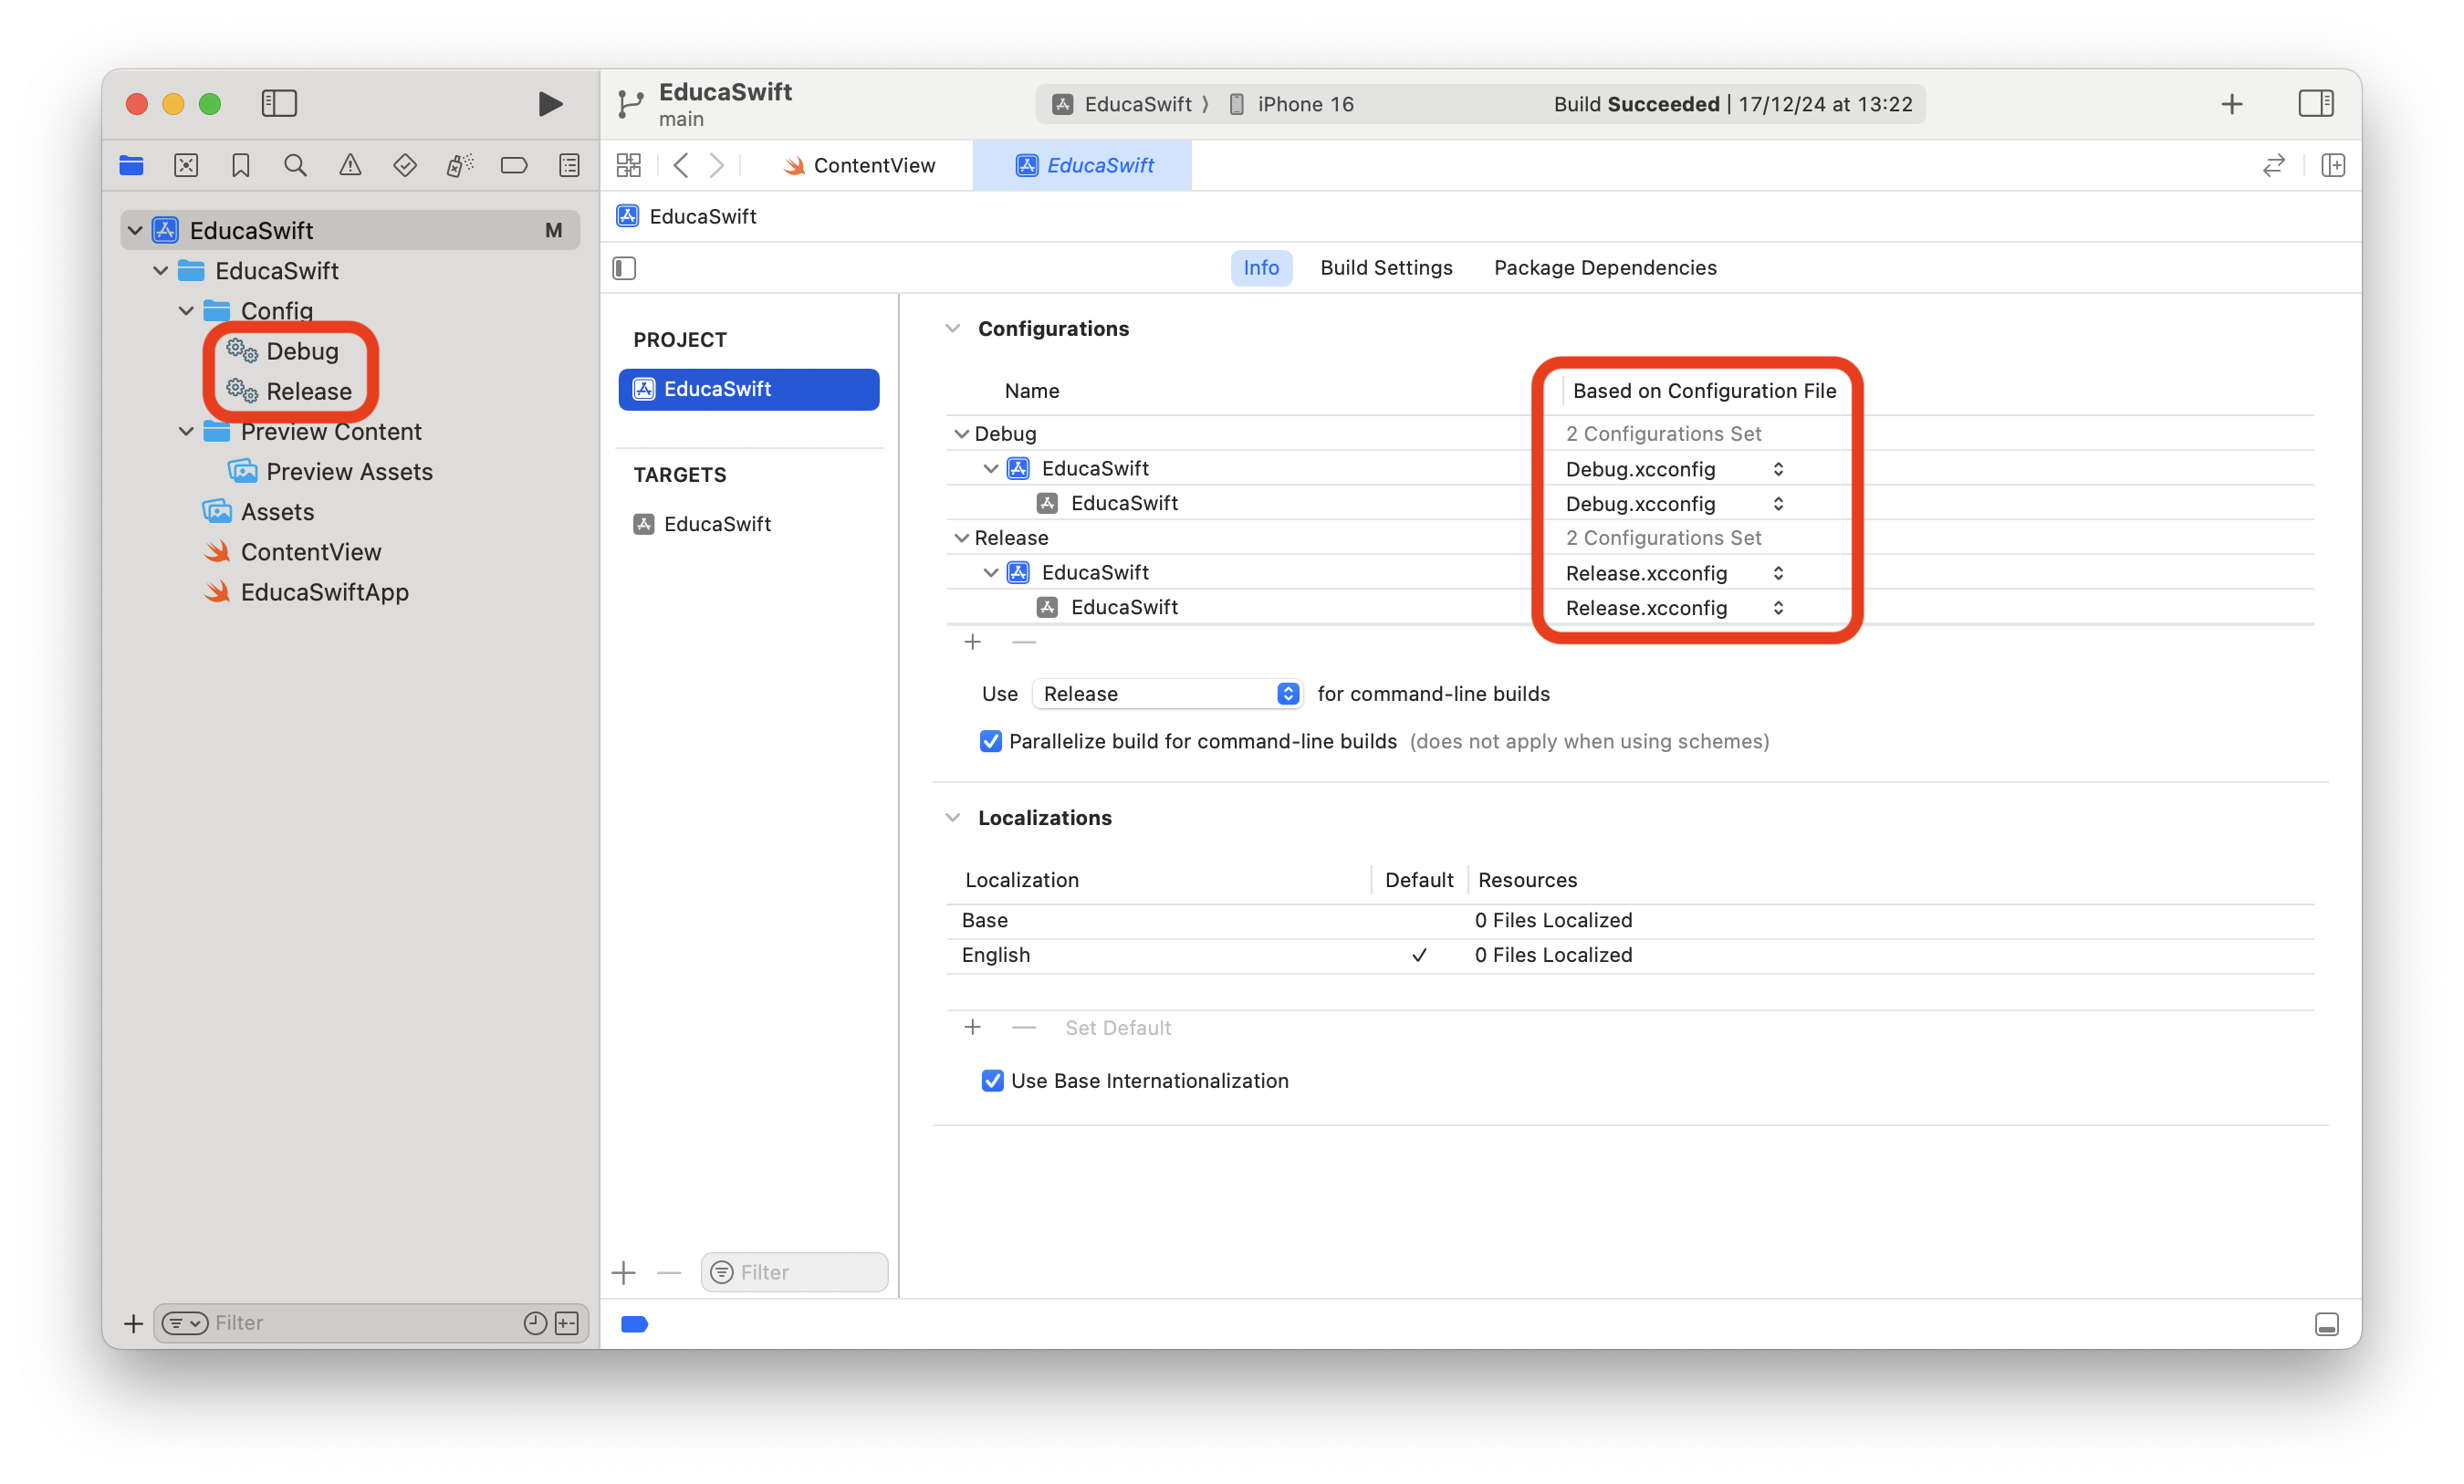Run the project with the play button
This screenshot has height=1484, width=2464.
click(x=549, y=103)
